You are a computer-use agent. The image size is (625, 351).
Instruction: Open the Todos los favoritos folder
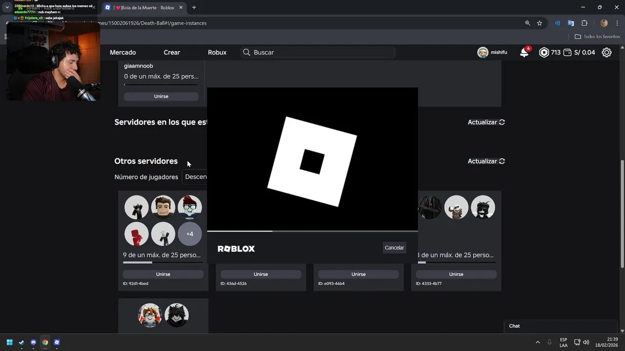tap(597, 37)
